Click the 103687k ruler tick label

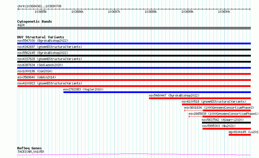(x=114, y=12)
